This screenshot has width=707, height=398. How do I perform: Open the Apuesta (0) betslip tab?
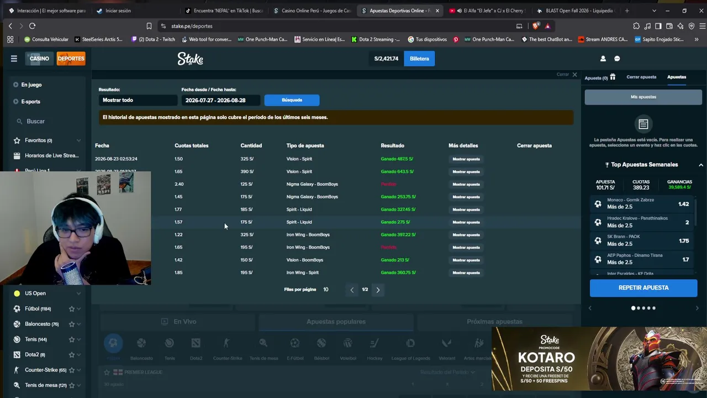click(x=596, y=78)
